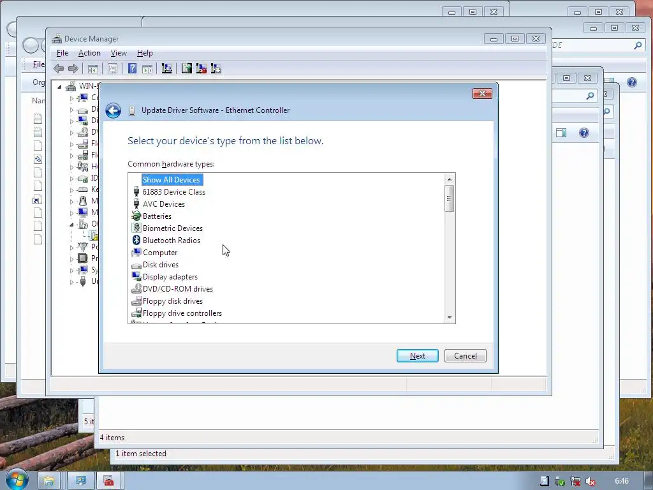653x490 pixels.
Task: Click the computer icon at tree root
Action: 71,86
